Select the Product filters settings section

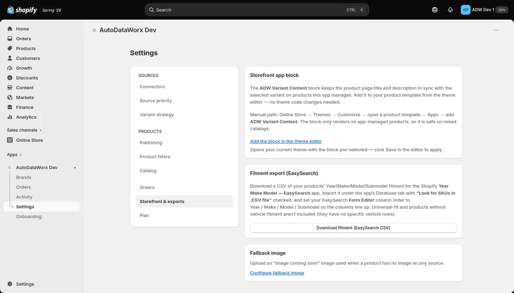tap(184, 157)
